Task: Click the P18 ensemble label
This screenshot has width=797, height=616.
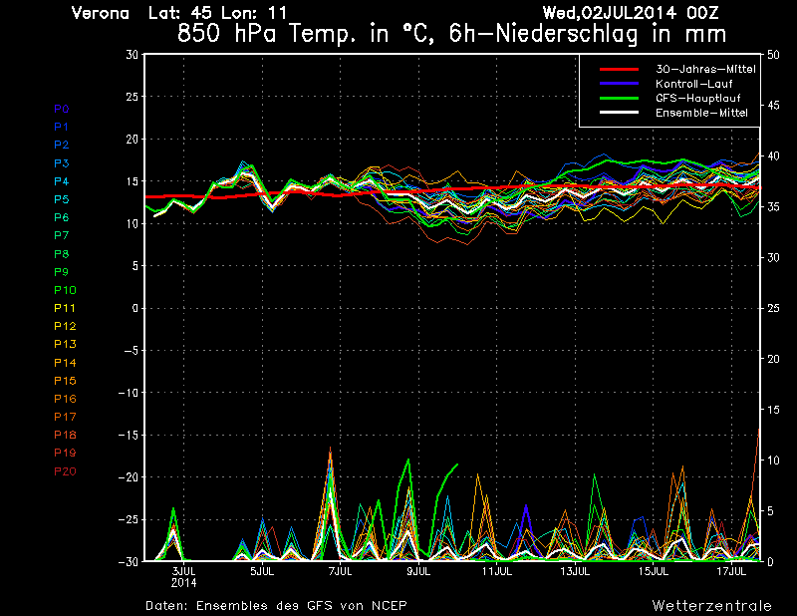Action: click(65, 435)
